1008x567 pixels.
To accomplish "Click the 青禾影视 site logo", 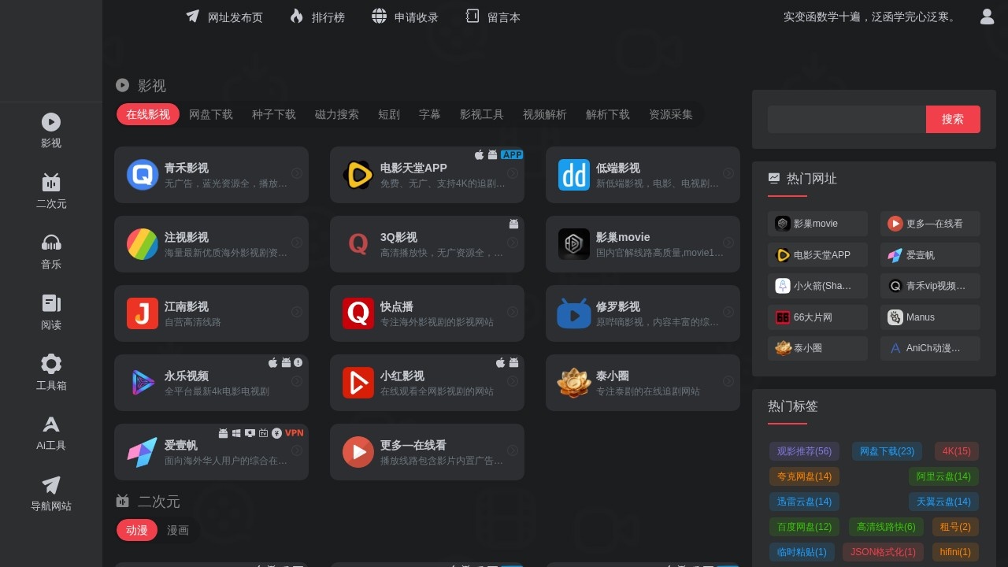I will pyautogui.click(x=143, y=175).
